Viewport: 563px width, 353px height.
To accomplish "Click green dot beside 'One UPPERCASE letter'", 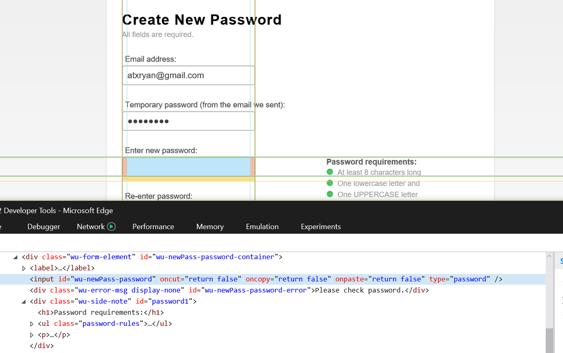I will 330,195.
